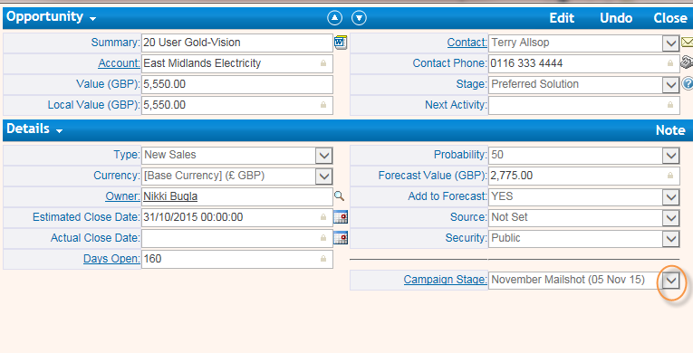The height and width of the screenshot is (353, 693).
Task: Expand the Campaign Stage dropdown
Action: pyautogui.click(x=671, y=280)
